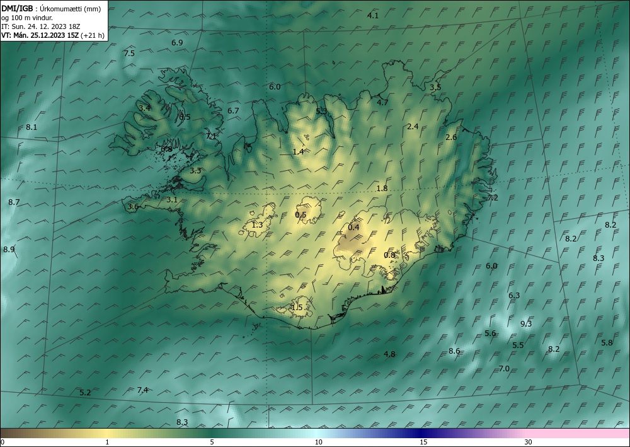Screen dimensions: 630x447
Task: Click the 7.0 precipitation value
Action: coord(504,369)
